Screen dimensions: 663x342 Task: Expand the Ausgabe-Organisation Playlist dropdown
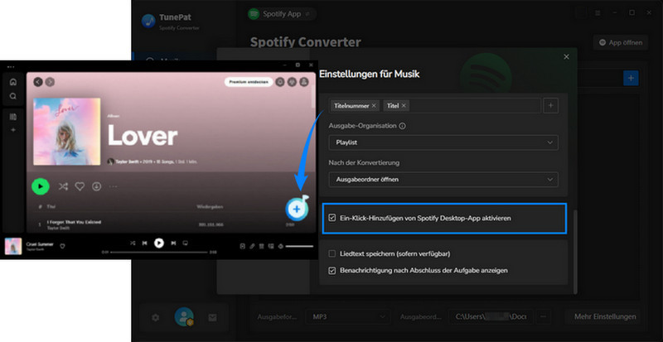[x=443, y=142]
